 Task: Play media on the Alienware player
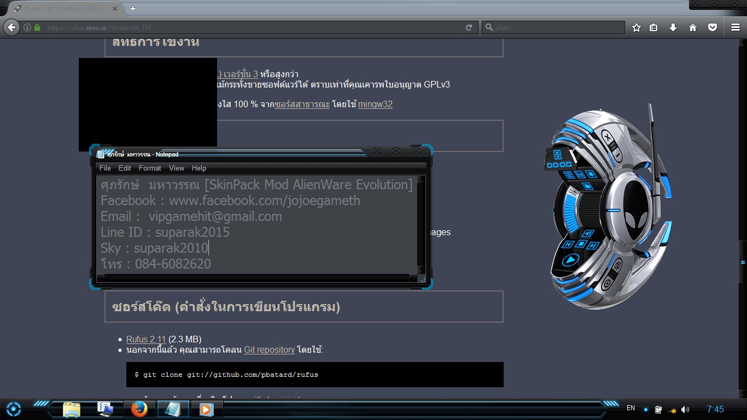(570, 260)
